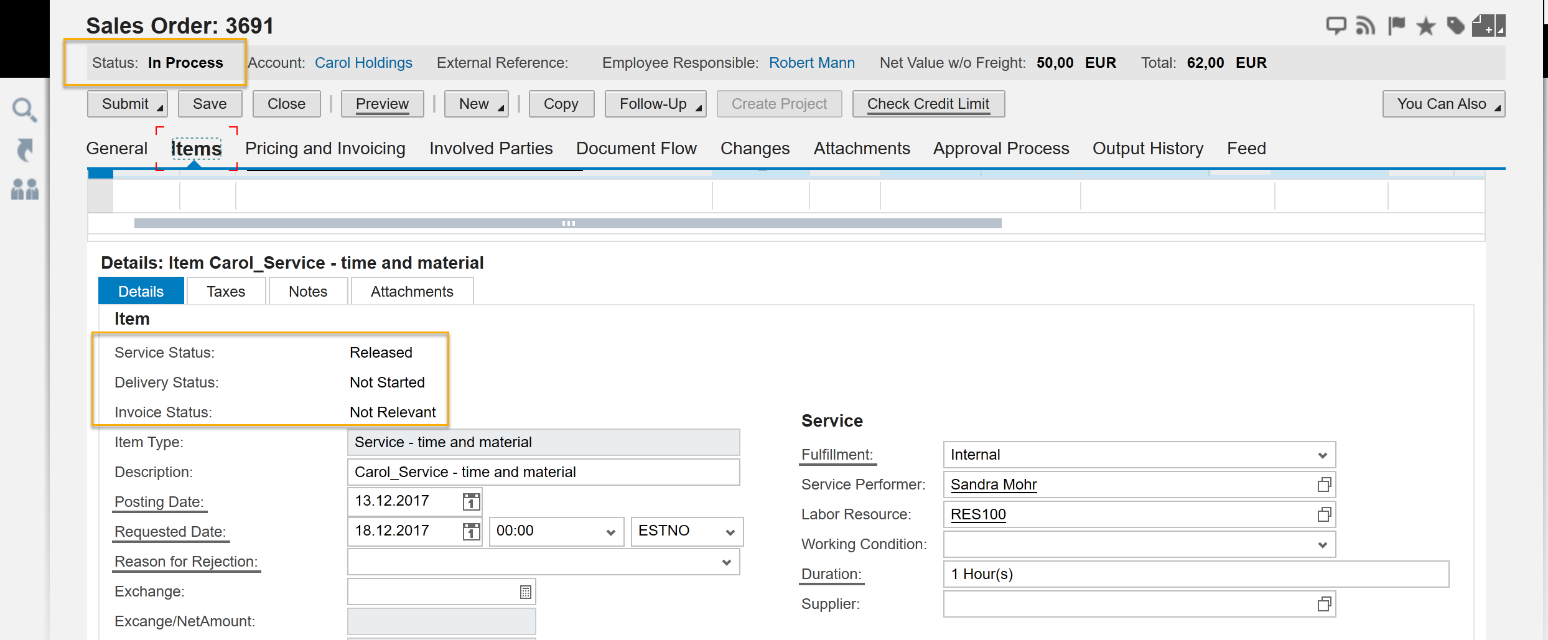Click the Save button

(210, 104)
